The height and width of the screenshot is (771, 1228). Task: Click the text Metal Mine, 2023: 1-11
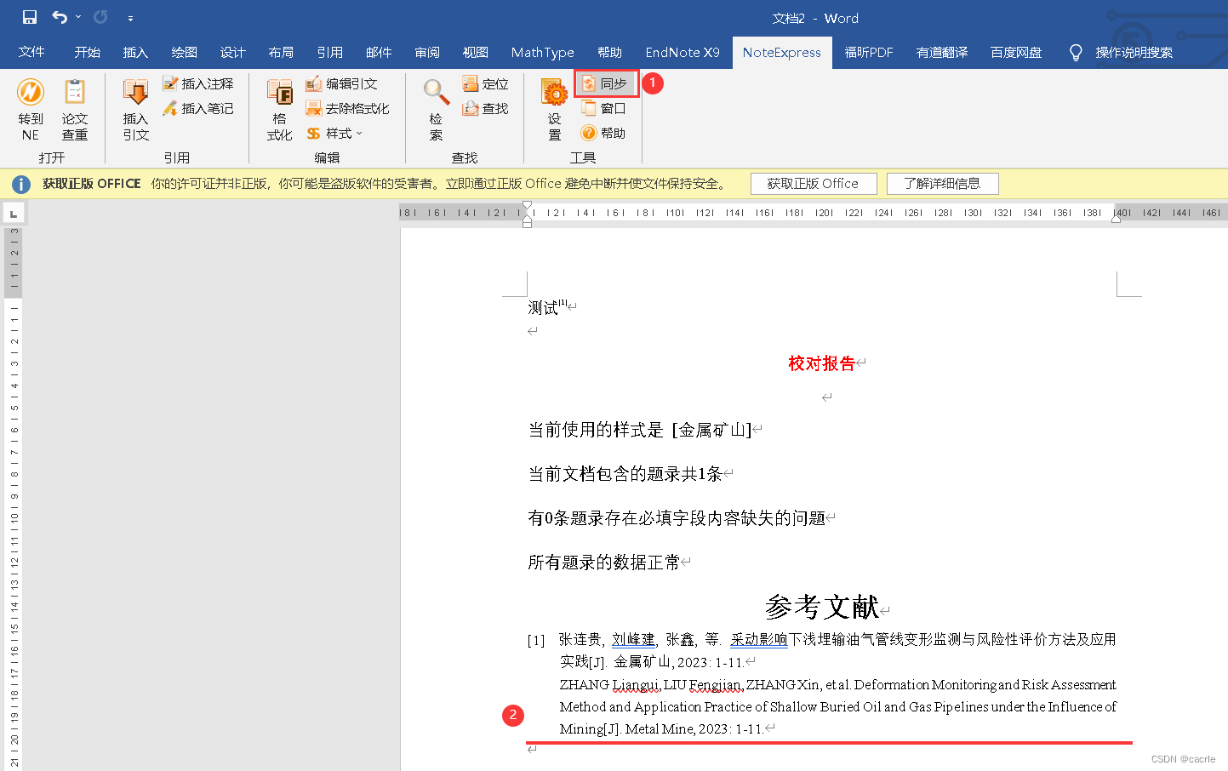coord(694,728)
